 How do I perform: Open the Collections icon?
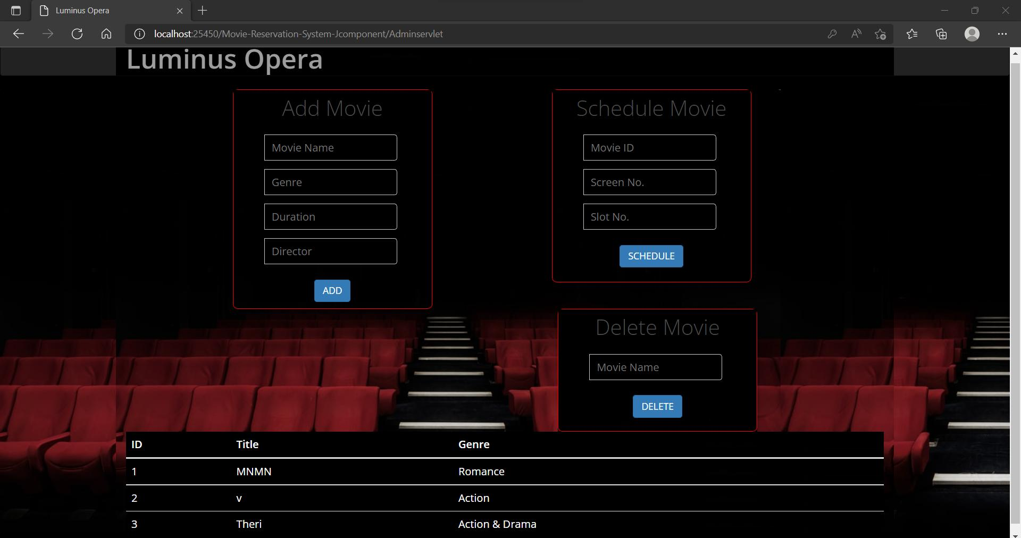click(x=941, y=33)
